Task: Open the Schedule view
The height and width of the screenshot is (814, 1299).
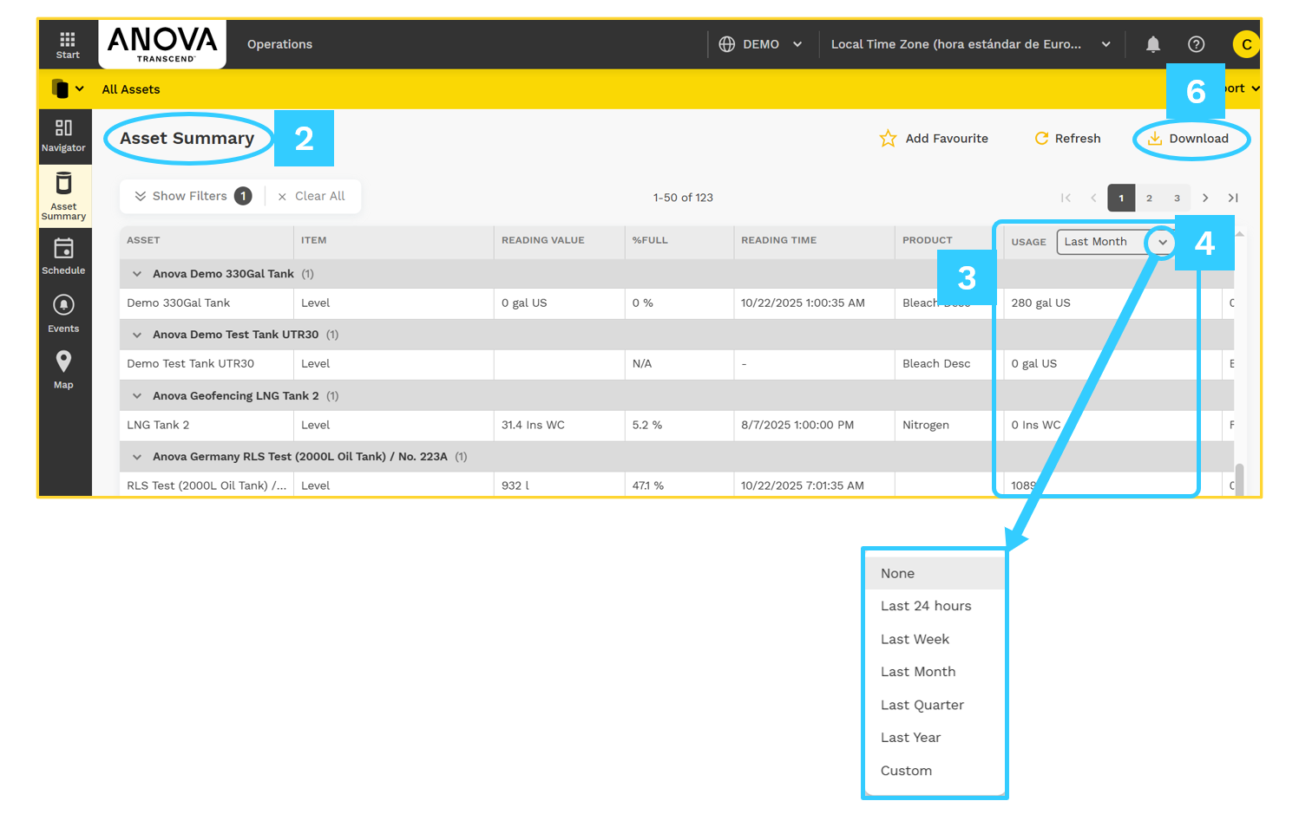Action: 64,256
